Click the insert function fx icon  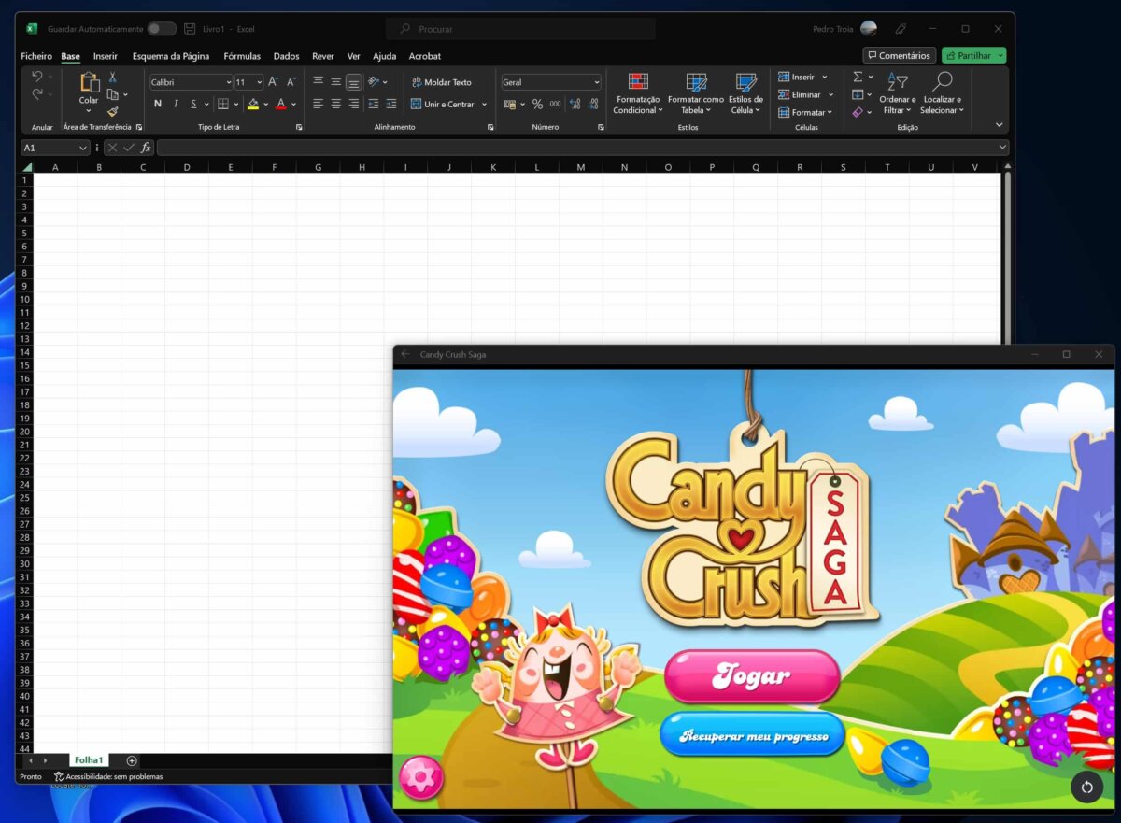click(146, 148)
